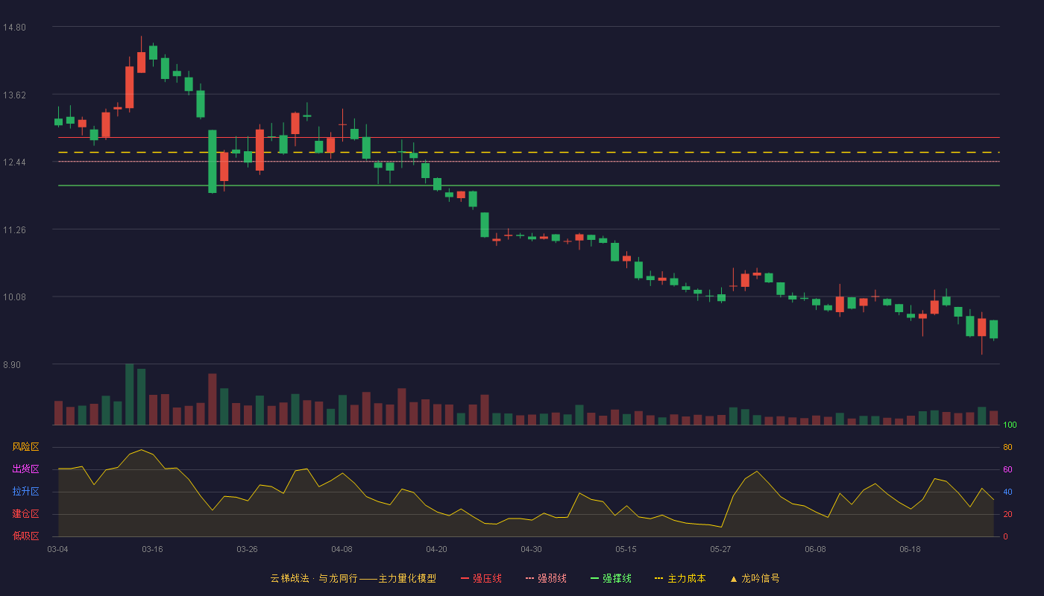Click the blue 40 indicator axis label

pos(1007,492)
